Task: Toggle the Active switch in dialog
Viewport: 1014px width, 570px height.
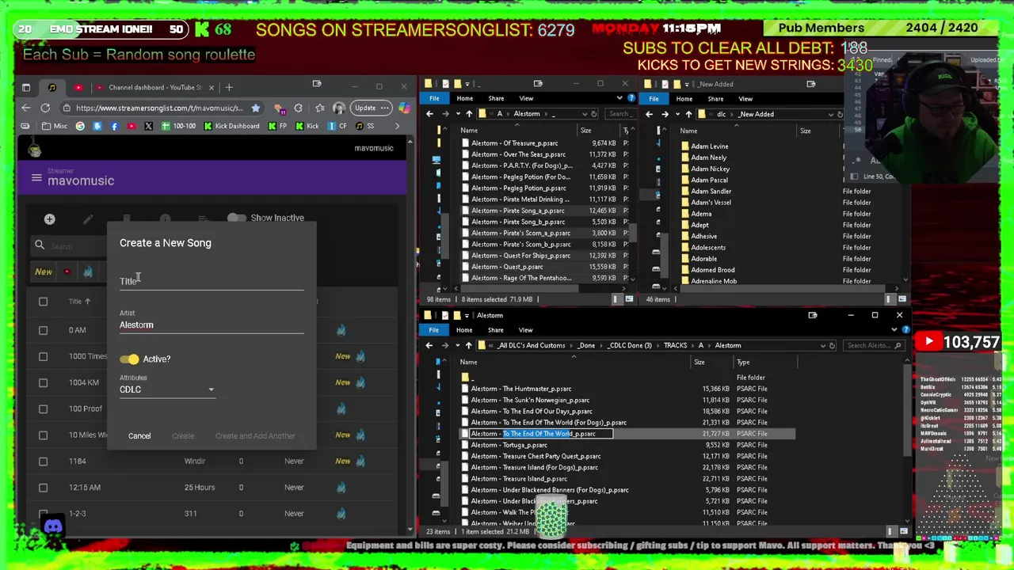Action: click(129, 359)
